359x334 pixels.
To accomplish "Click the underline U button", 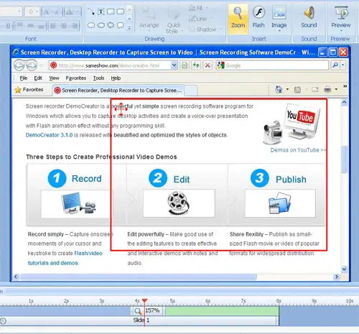I will [8, 26].
